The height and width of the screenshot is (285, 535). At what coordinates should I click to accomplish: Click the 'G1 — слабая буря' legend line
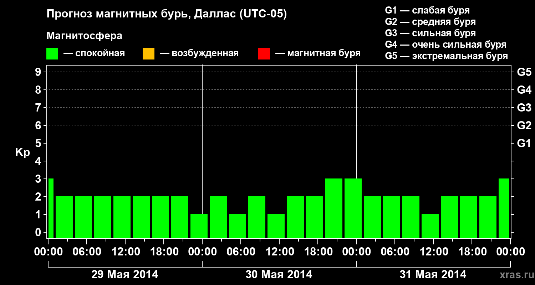tap(427, 10)
